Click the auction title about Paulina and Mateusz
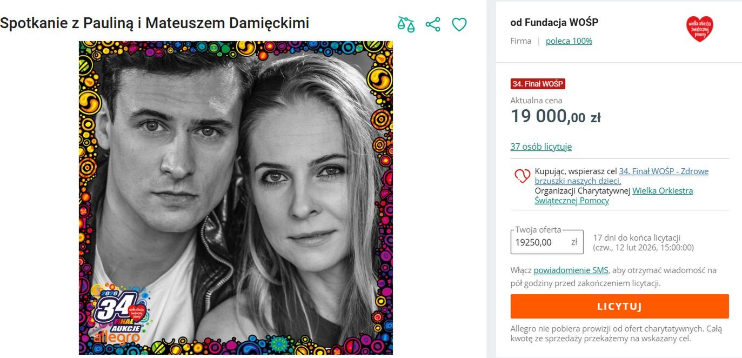Image resolution: width=742 pixels, height=358 pixels. [154, 23]
